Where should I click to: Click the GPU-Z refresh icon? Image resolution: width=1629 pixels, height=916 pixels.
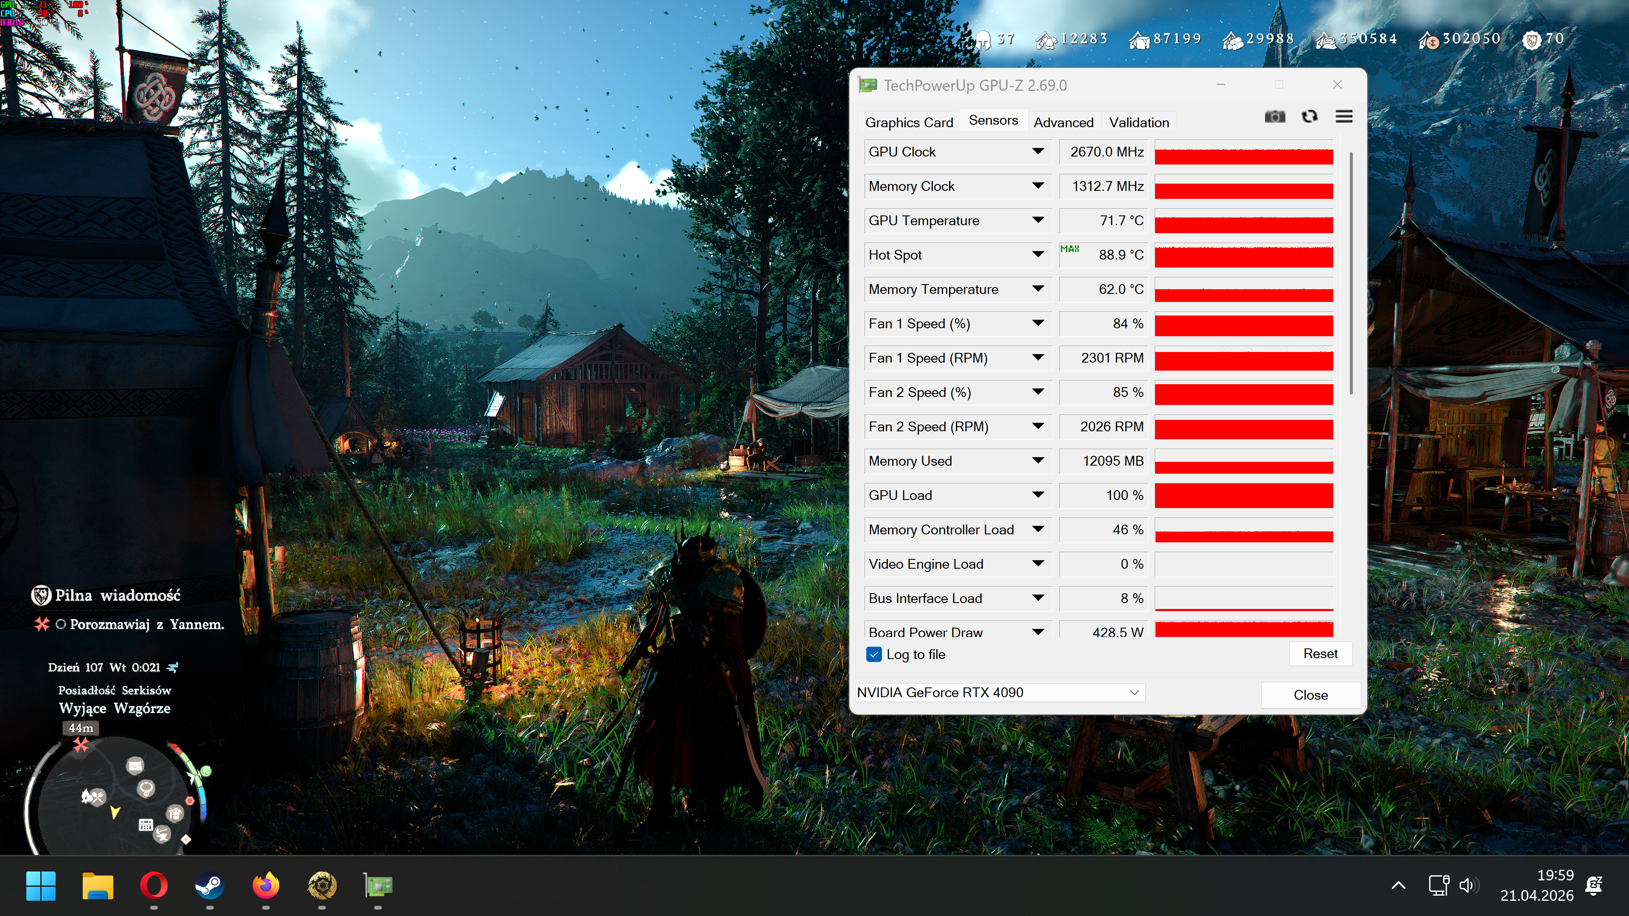pyautogui.click(x=1309, y=117)
